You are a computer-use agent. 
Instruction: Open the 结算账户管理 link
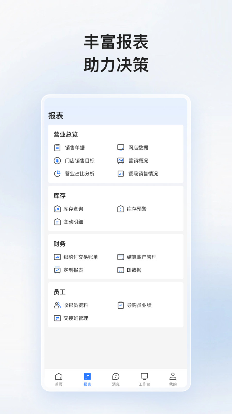[142, 257]
